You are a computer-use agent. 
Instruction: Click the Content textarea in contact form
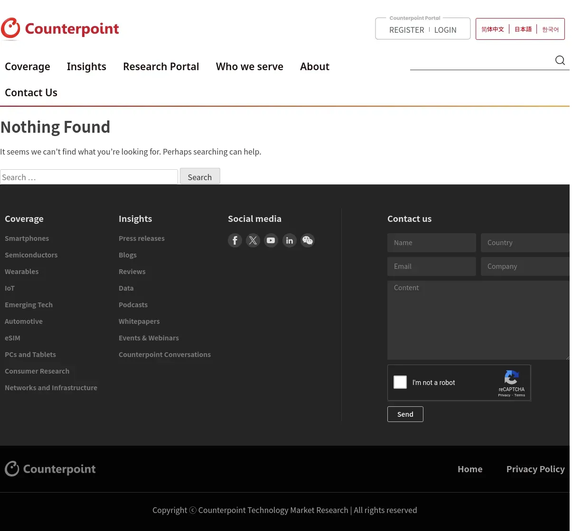point(478,320)
